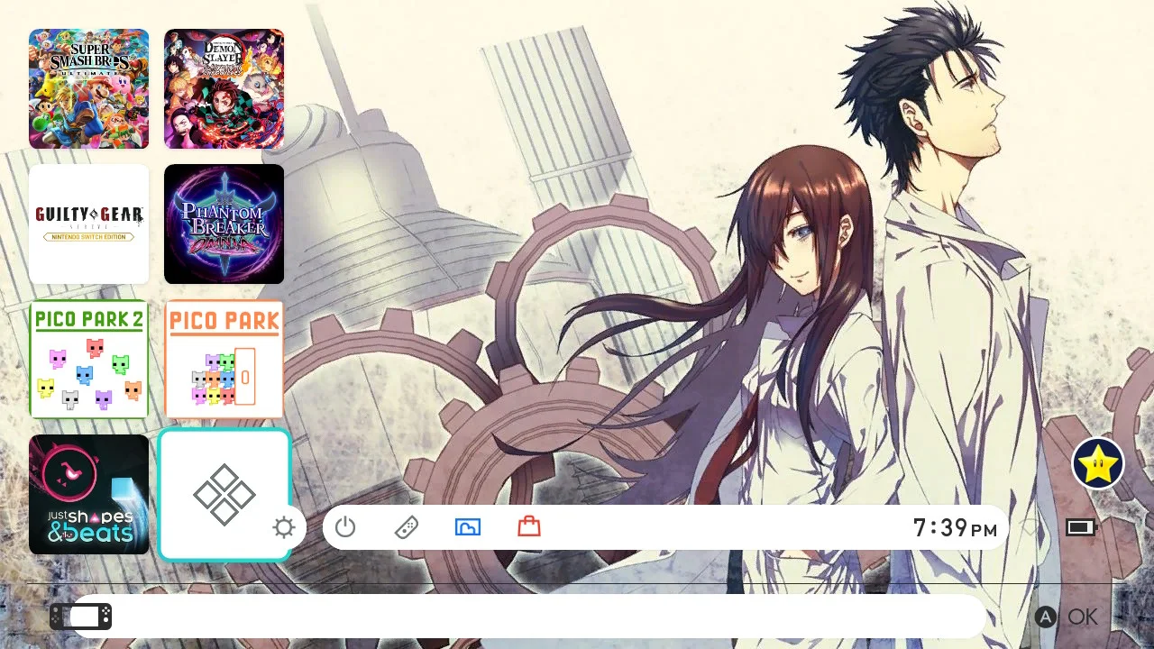Open Super Smash Bros. Ultimate game tile
The image size is (1154, 649).
[88, 88]
